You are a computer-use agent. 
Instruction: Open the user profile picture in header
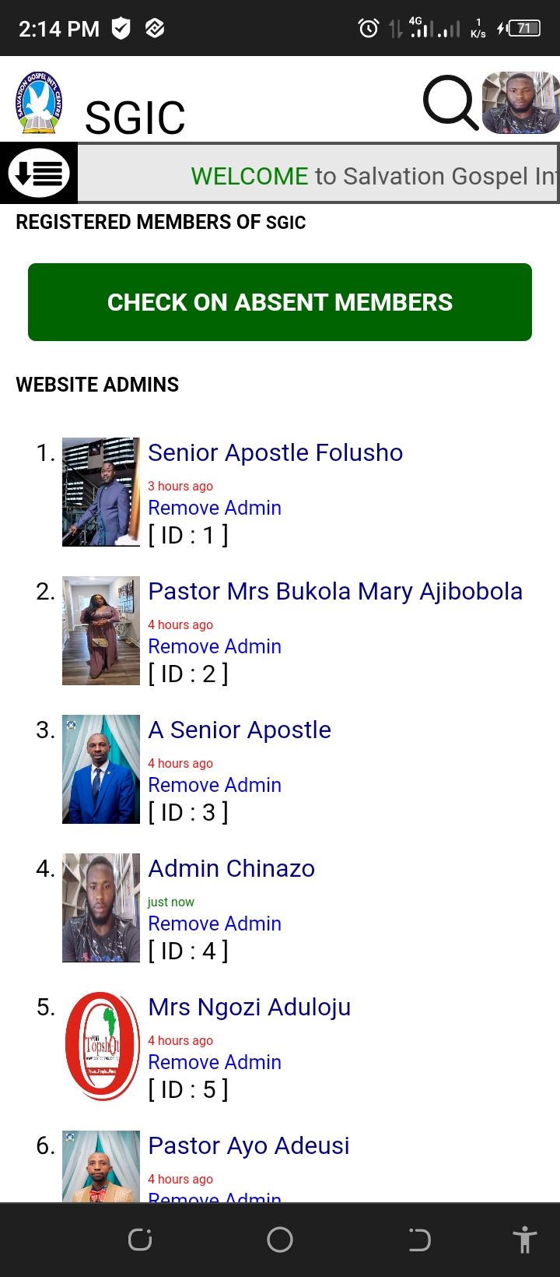point(520,103)
